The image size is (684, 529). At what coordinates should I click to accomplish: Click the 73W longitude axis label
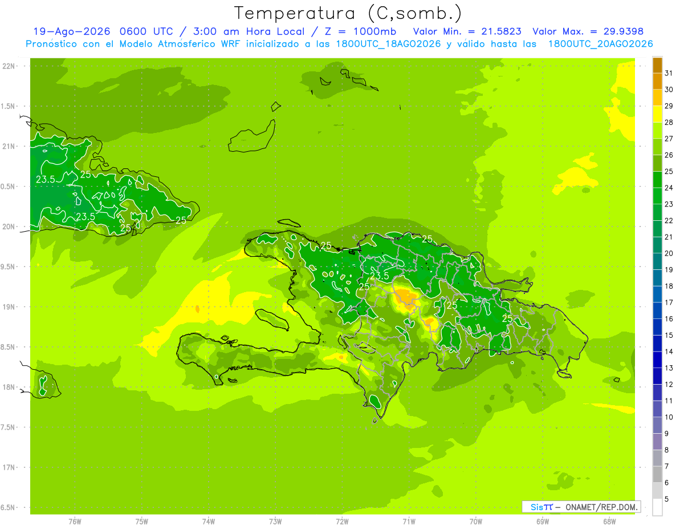click(x=275, y=522)
